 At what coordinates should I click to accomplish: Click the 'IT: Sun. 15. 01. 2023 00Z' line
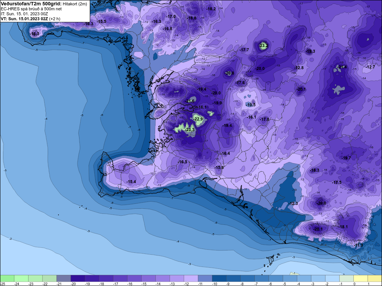(x=24, y=14)
